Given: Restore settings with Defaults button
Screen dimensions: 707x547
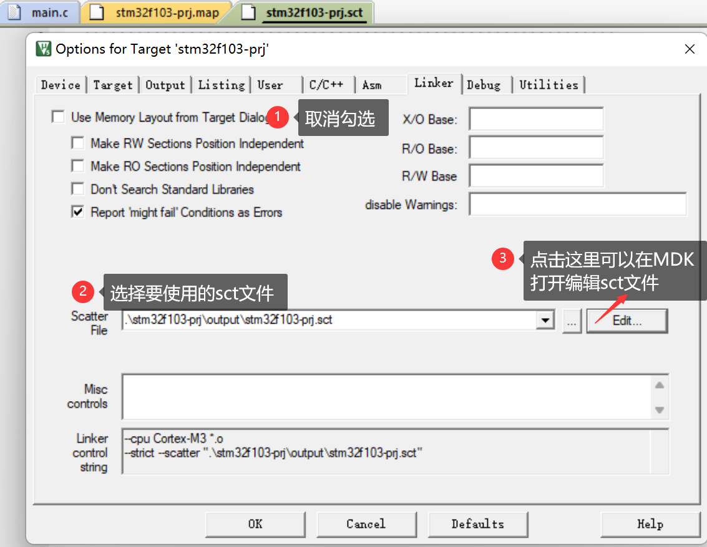Looking at the screenshot, I should (x=477, y=524).
